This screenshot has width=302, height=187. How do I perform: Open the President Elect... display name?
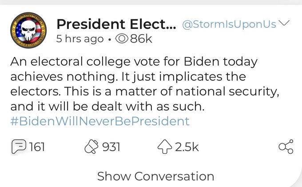click(x=116, y=24)
